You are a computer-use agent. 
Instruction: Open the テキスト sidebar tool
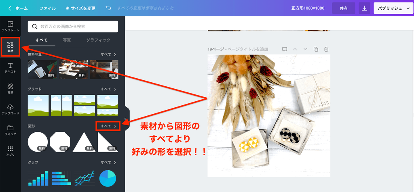coord(10,68)
